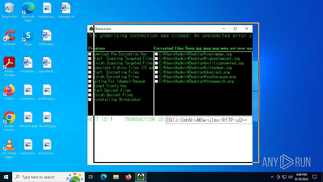Viewport: 323px width, 182px height.
Task: Select the thosemarc image file icon
Action: 47,147
